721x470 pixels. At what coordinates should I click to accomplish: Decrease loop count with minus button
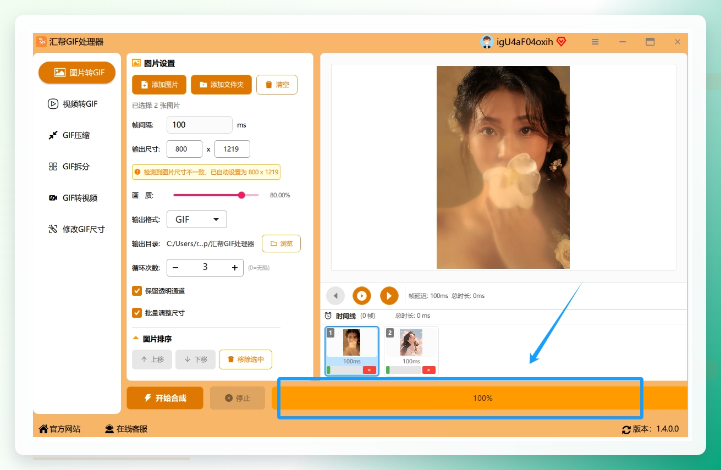175,268
